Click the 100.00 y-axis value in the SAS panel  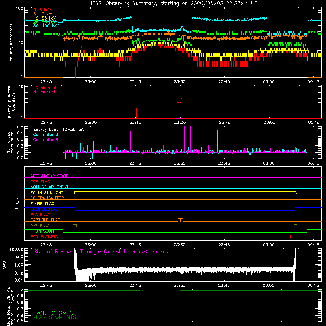tap(16, 249)
